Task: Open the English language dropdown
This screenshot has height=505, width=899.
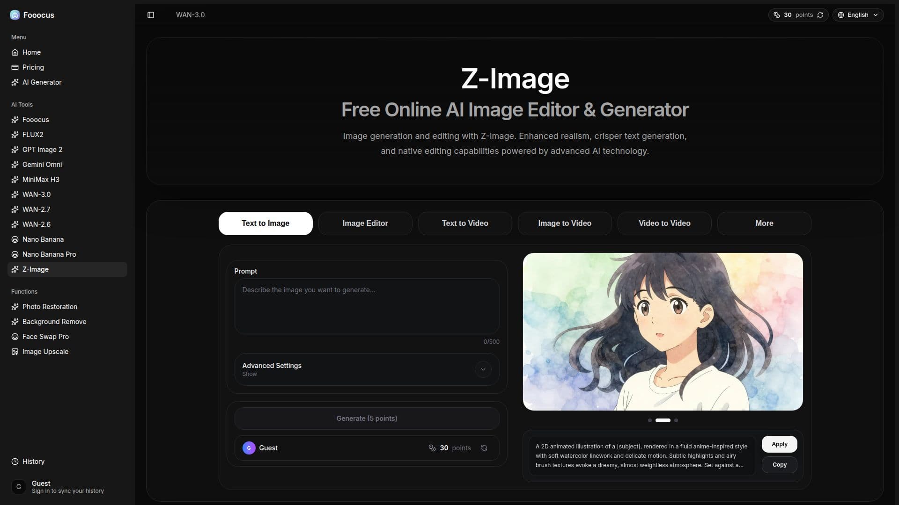Action: tap(858, 15)
